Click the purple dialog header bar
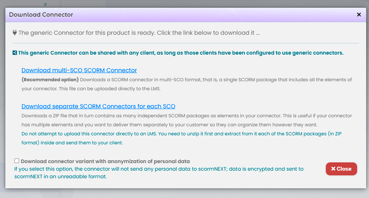369x198 pixels. pos(186,15)
